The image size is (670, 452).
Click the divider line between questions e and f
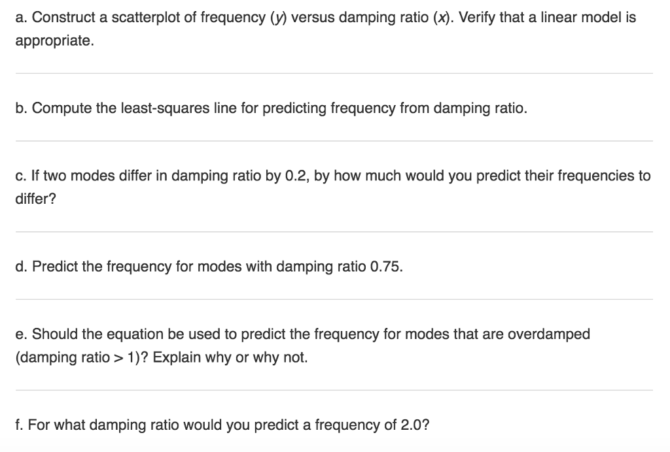334,390
